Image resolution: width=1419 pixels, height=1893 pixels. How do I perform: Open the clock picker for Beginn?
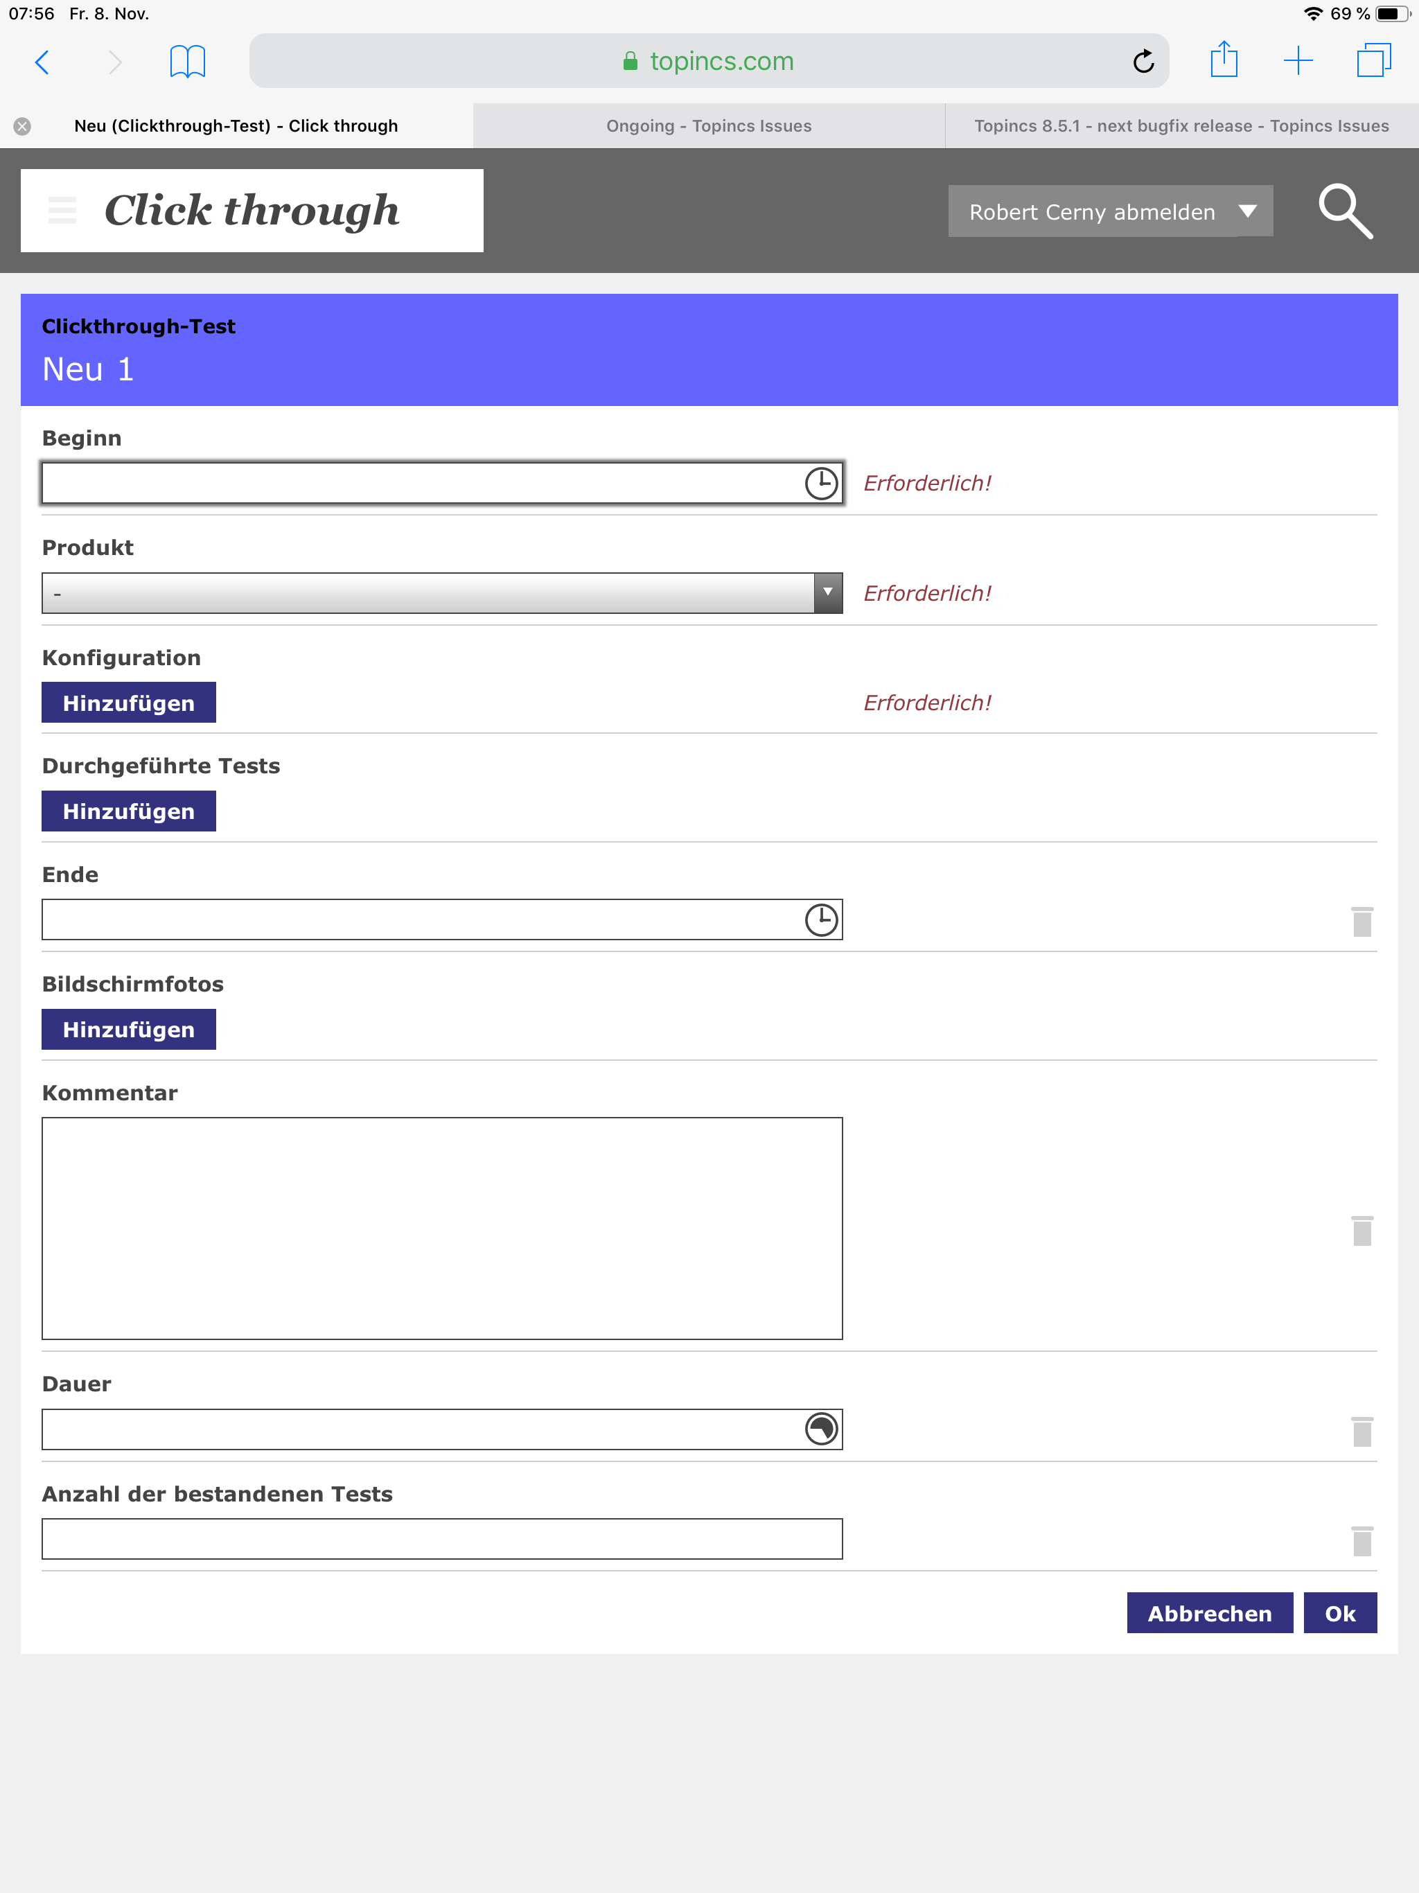coord(821,484)
